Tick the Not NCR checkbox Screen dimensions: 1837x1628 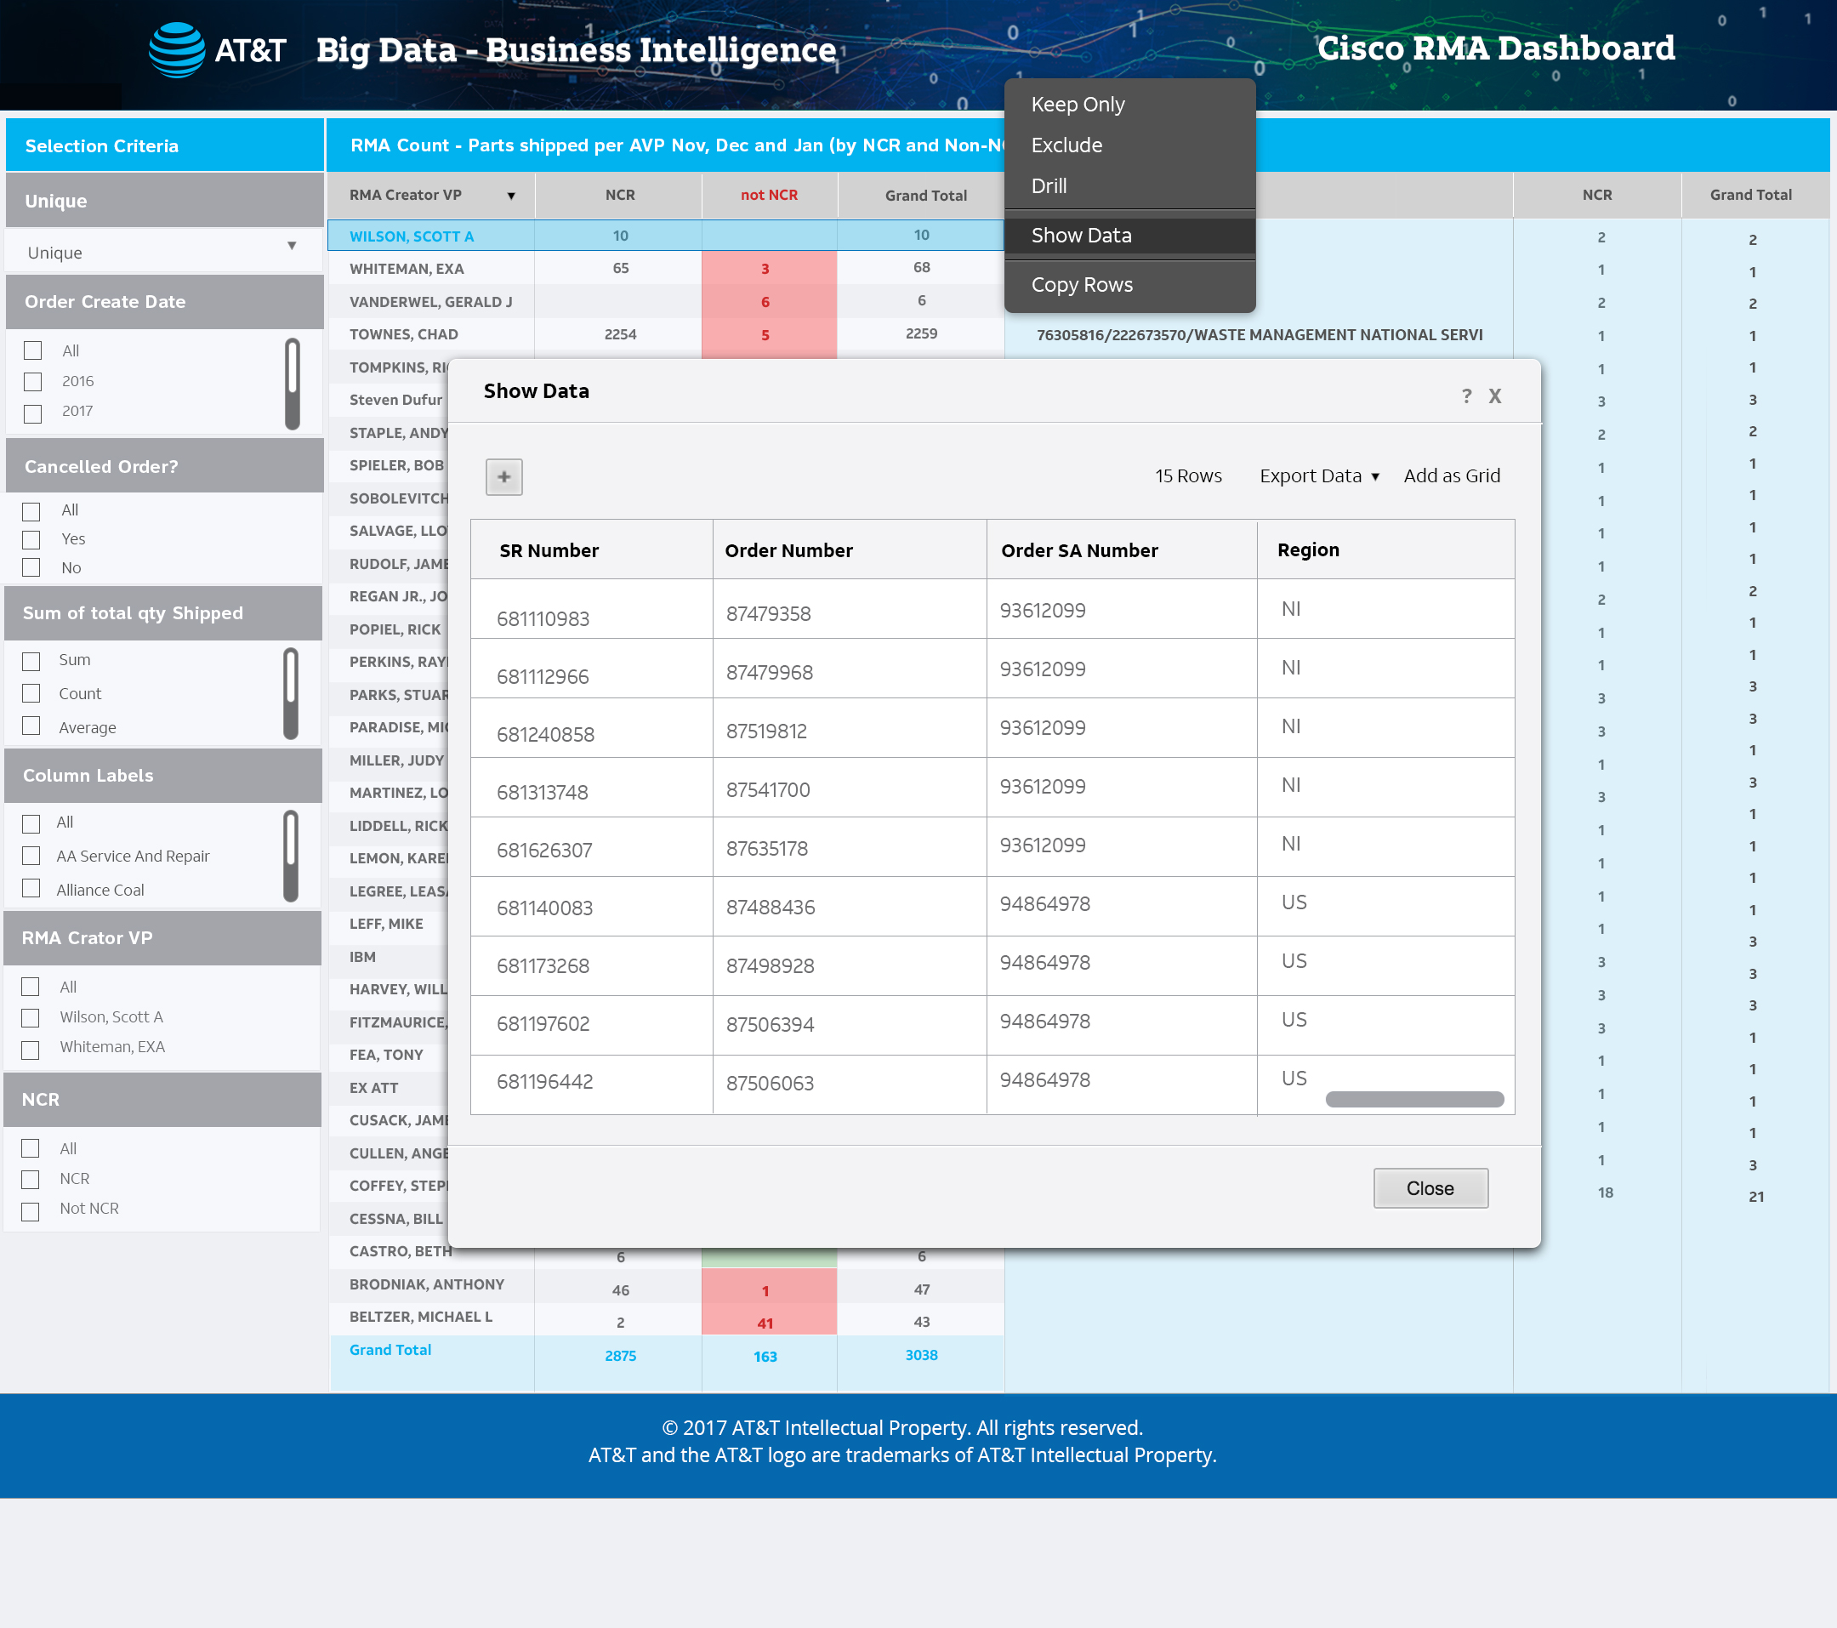pyautogui.click(x=31, y=1210)
